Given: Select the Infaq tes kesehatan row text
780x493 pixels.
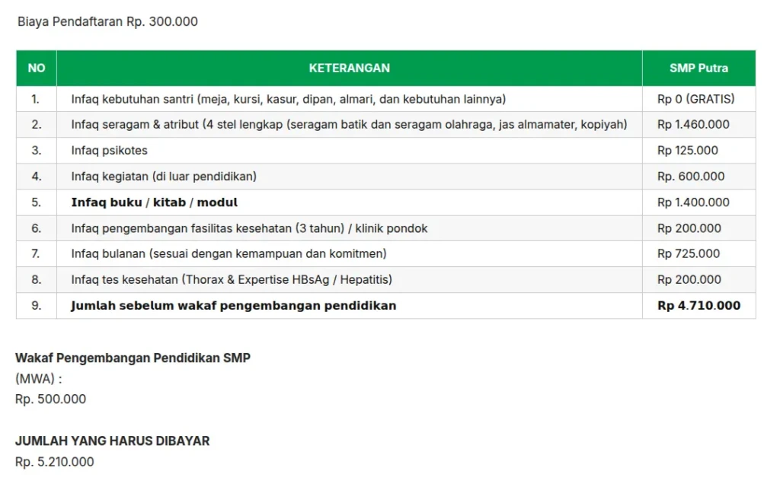Looking at the screenshot, I should point(232,279).
